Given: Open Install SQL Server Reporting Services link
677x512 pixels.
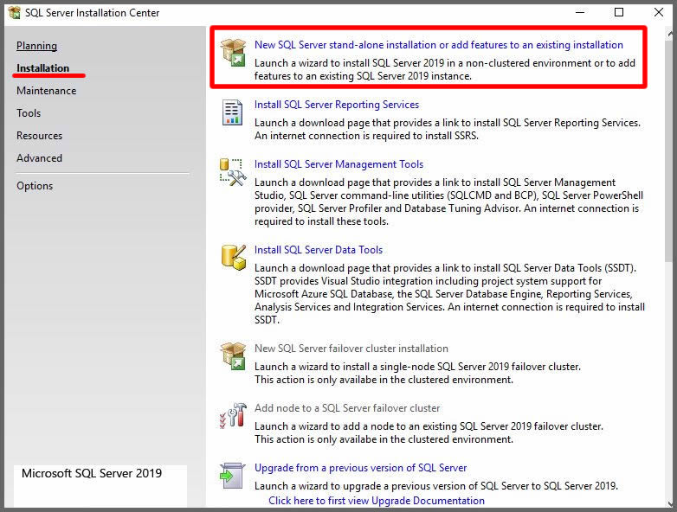Looking at the screenshot, I should (x=336, y=105).
